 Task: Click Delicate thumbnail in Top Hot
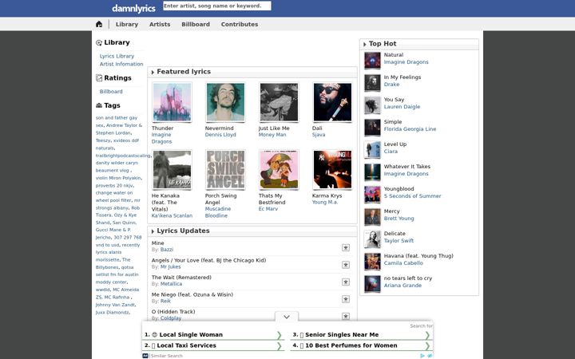coord(372,239)
